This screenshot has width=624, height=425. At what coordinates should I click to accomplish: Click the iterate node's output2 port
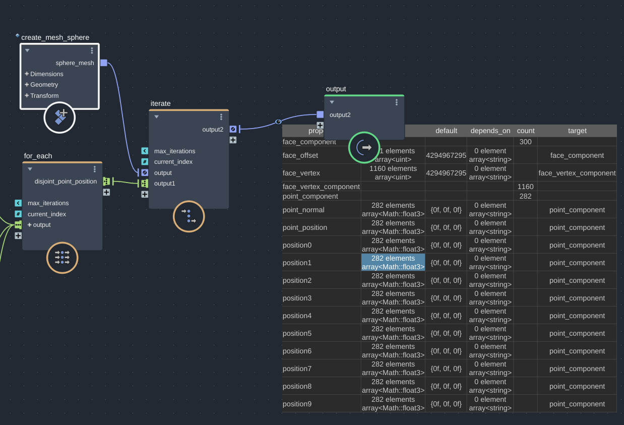233,129
